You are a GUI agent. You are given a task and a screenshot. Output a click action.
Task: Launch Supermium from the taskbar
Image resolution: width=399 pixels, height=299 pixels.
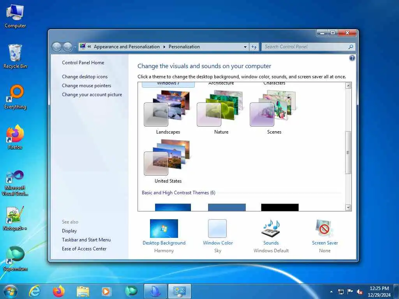(131, 291)
